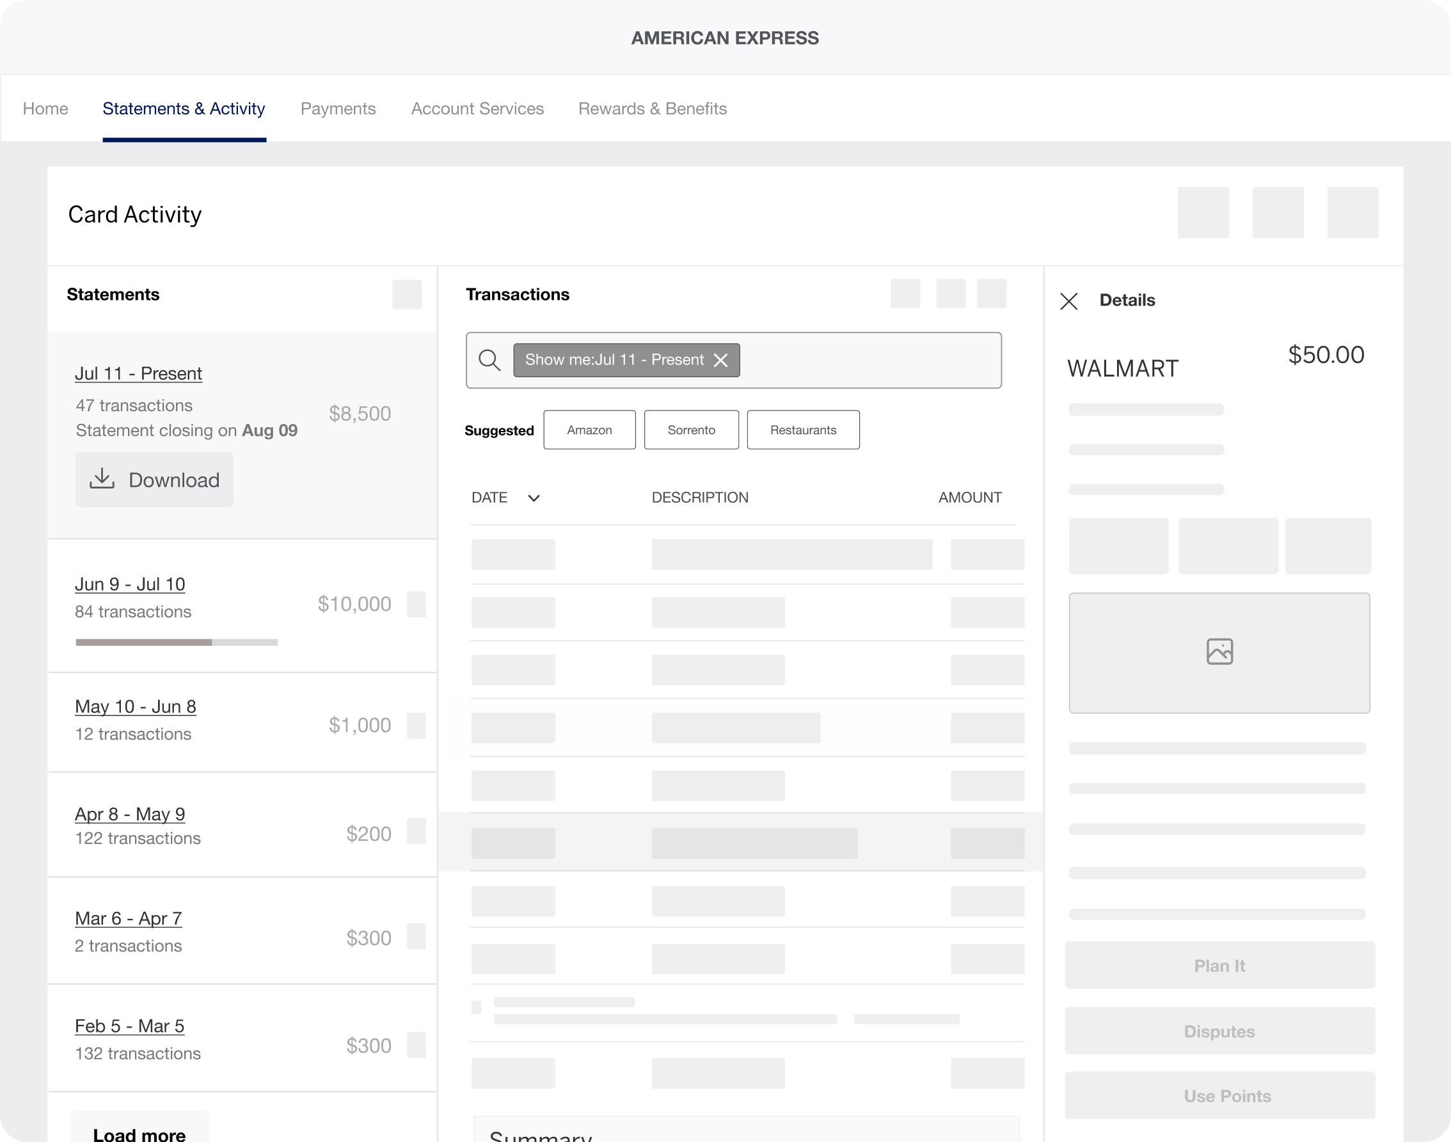Open the Mar 6 - Apr 7 statement
Screen dimensions: 1451x1142
pos(129,918)
